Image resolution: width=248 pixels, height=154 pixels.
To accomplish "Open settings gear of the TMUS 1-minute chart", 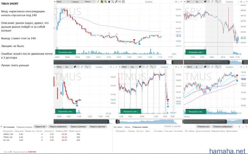I will pyautogui.click(x=176, y=2).
